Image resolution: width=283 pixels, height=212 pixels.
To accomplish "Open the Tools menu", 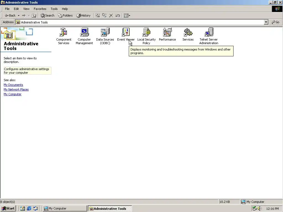I will pos(54,9).
